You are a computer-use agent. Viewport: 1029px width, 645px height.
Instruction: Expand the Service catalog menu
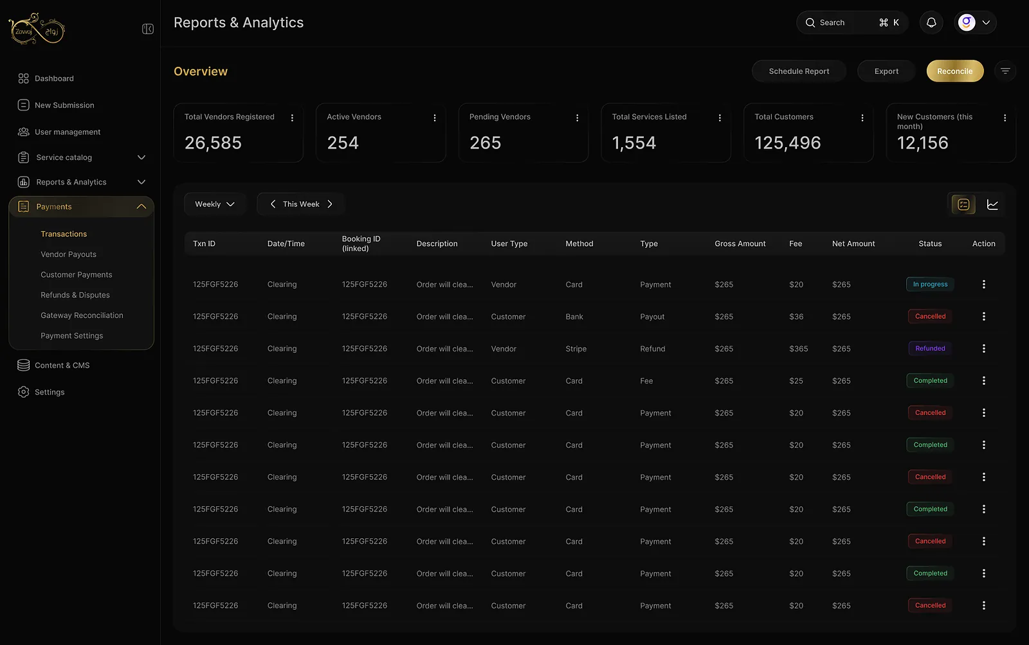coord(82,157)
